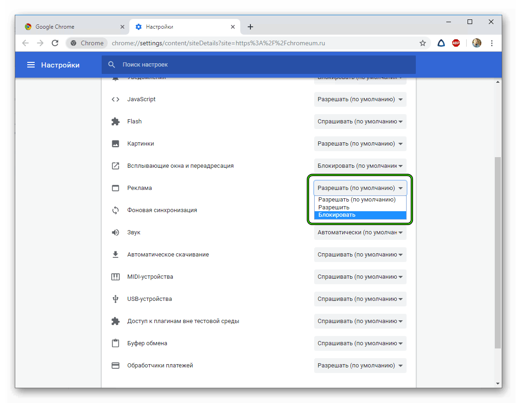Open the MIDI-устройства permission dropdown
Image resolution: width=517 pixels, height=403 pixels.
tap(360, 277)
